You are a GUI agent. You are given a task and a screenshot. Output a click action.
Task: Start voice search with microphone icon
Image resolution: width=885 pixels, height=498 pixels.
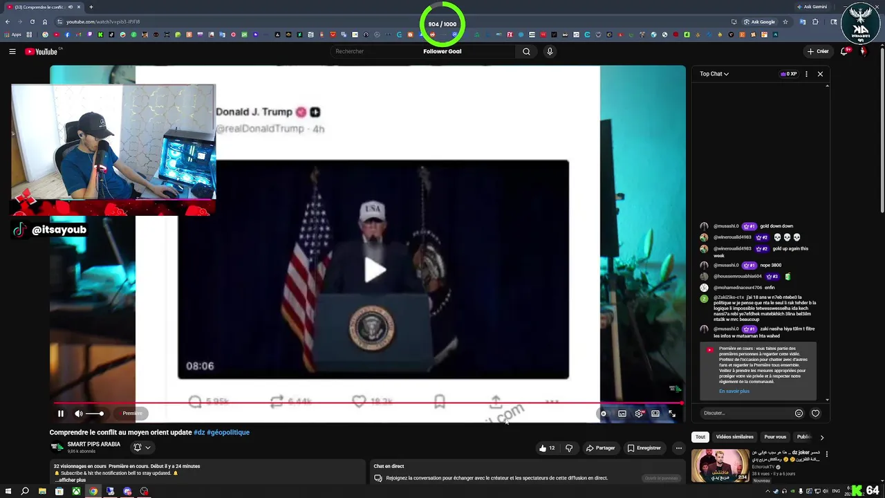550,51
